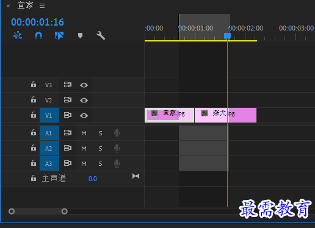
Task: Toggle A2 track targeting
Action: (49, 148)
